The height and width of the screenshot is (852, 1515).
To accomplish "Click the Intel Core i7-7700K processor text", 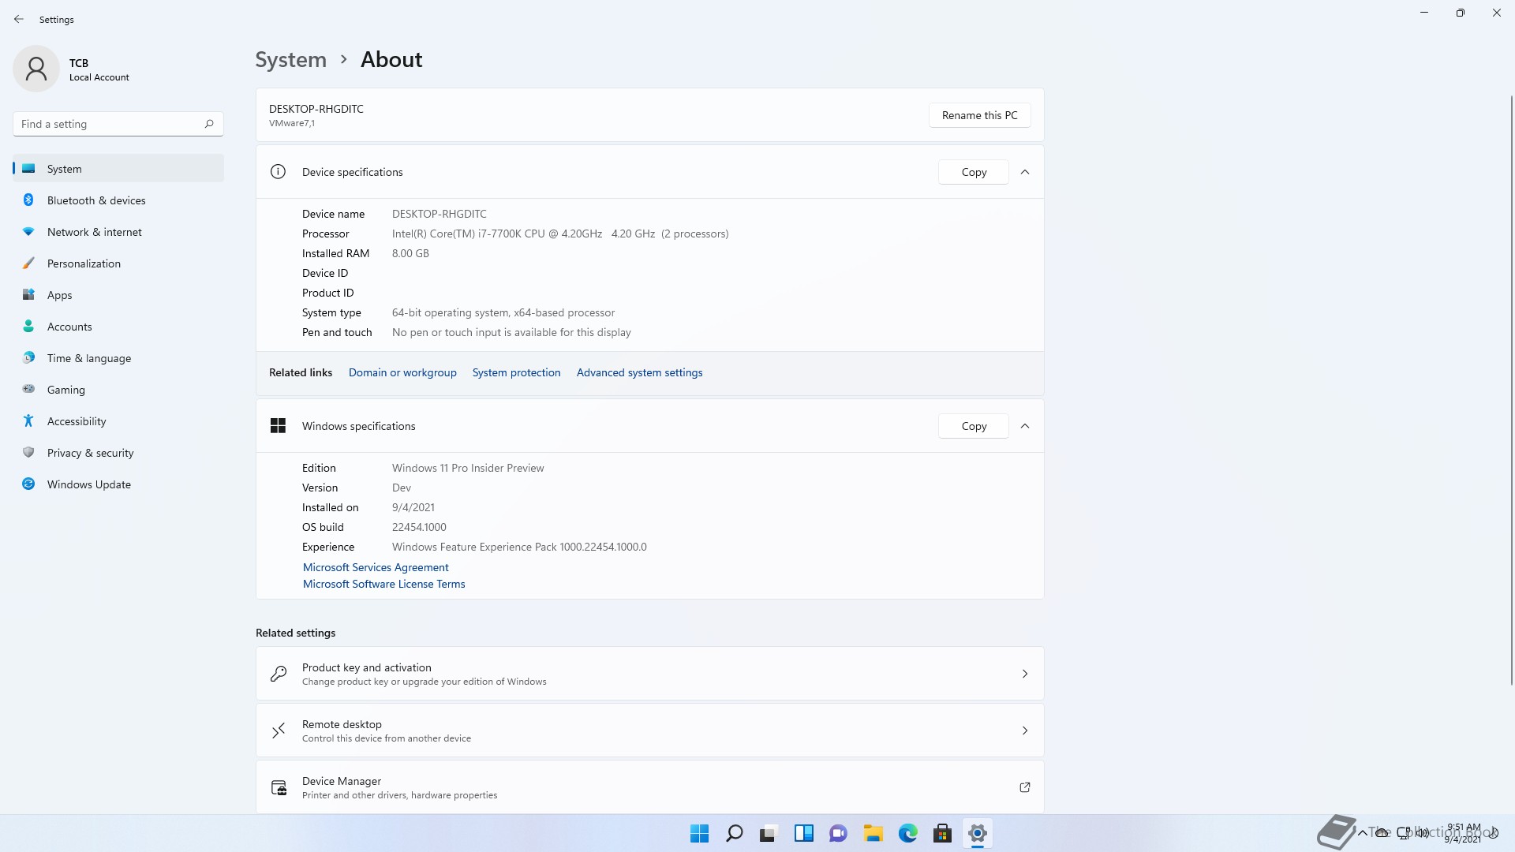I will pos(560,234).
